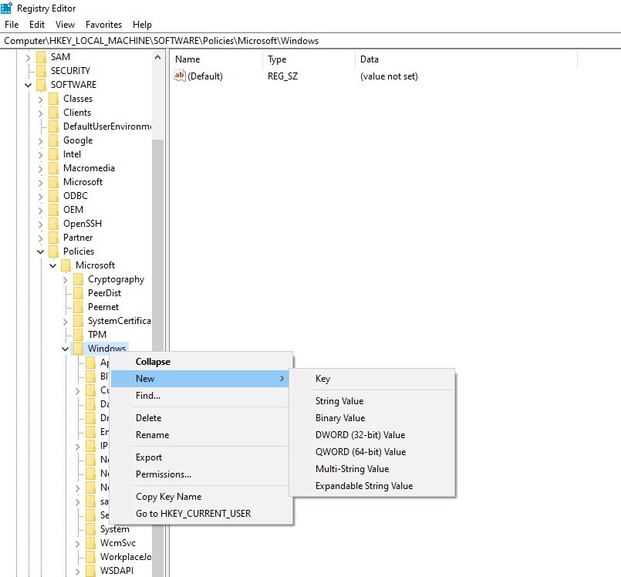Open the Help menu

pos(142,25)
